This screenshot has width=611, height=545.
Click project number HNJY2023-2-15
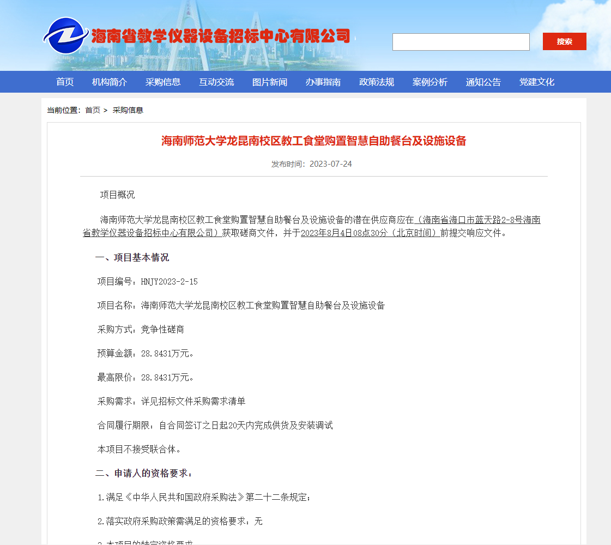(x=169, y=282)
